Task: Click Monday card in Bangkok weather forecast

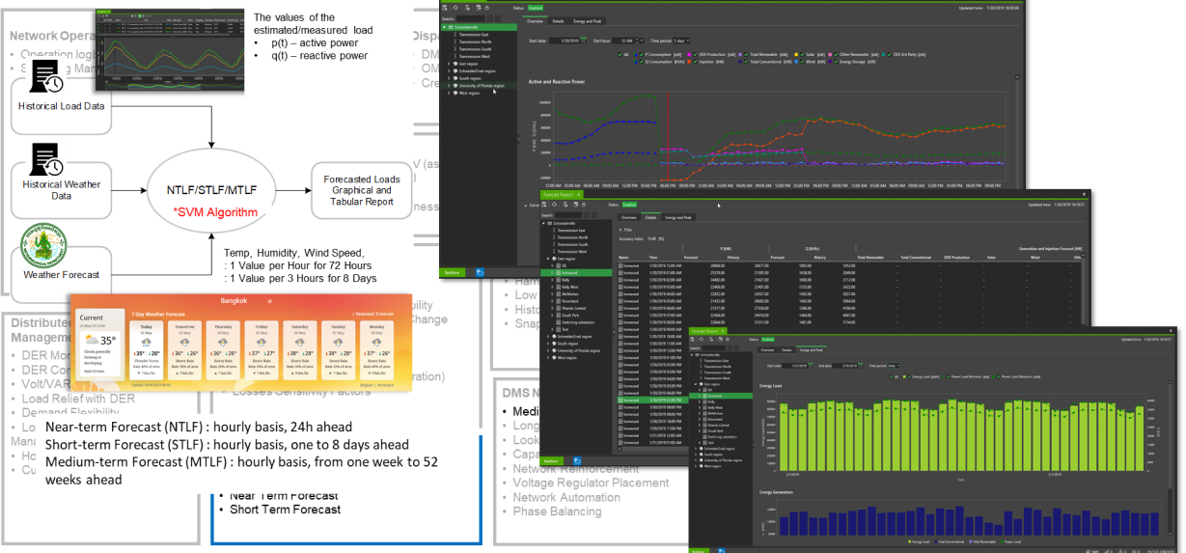Action: point(376,350)
